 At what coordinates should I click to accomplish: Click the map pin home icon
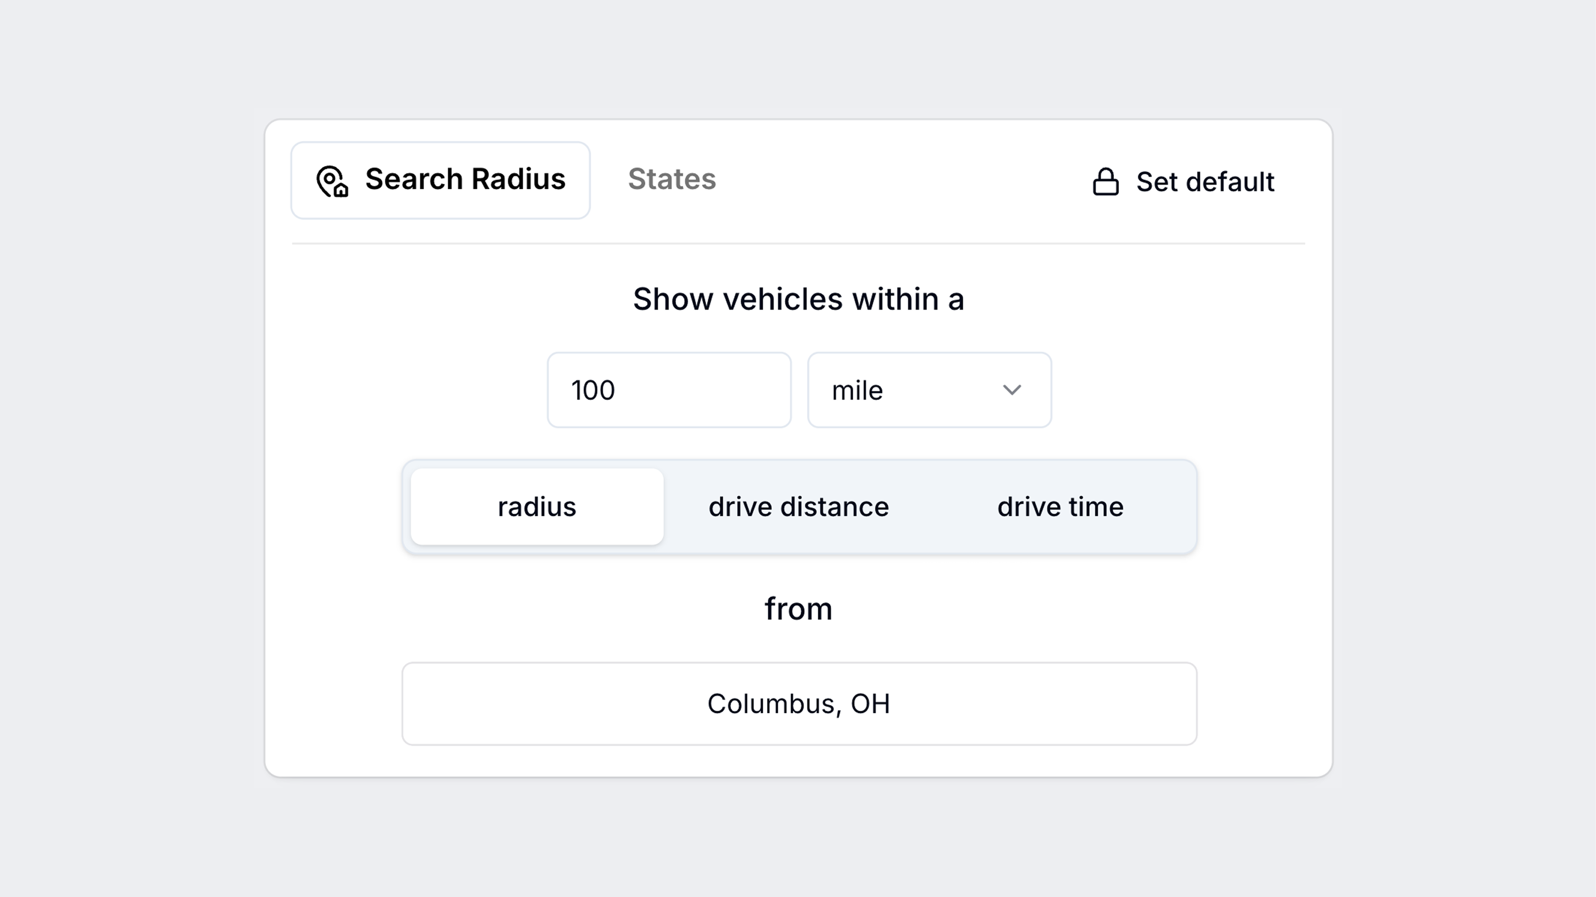332,181
